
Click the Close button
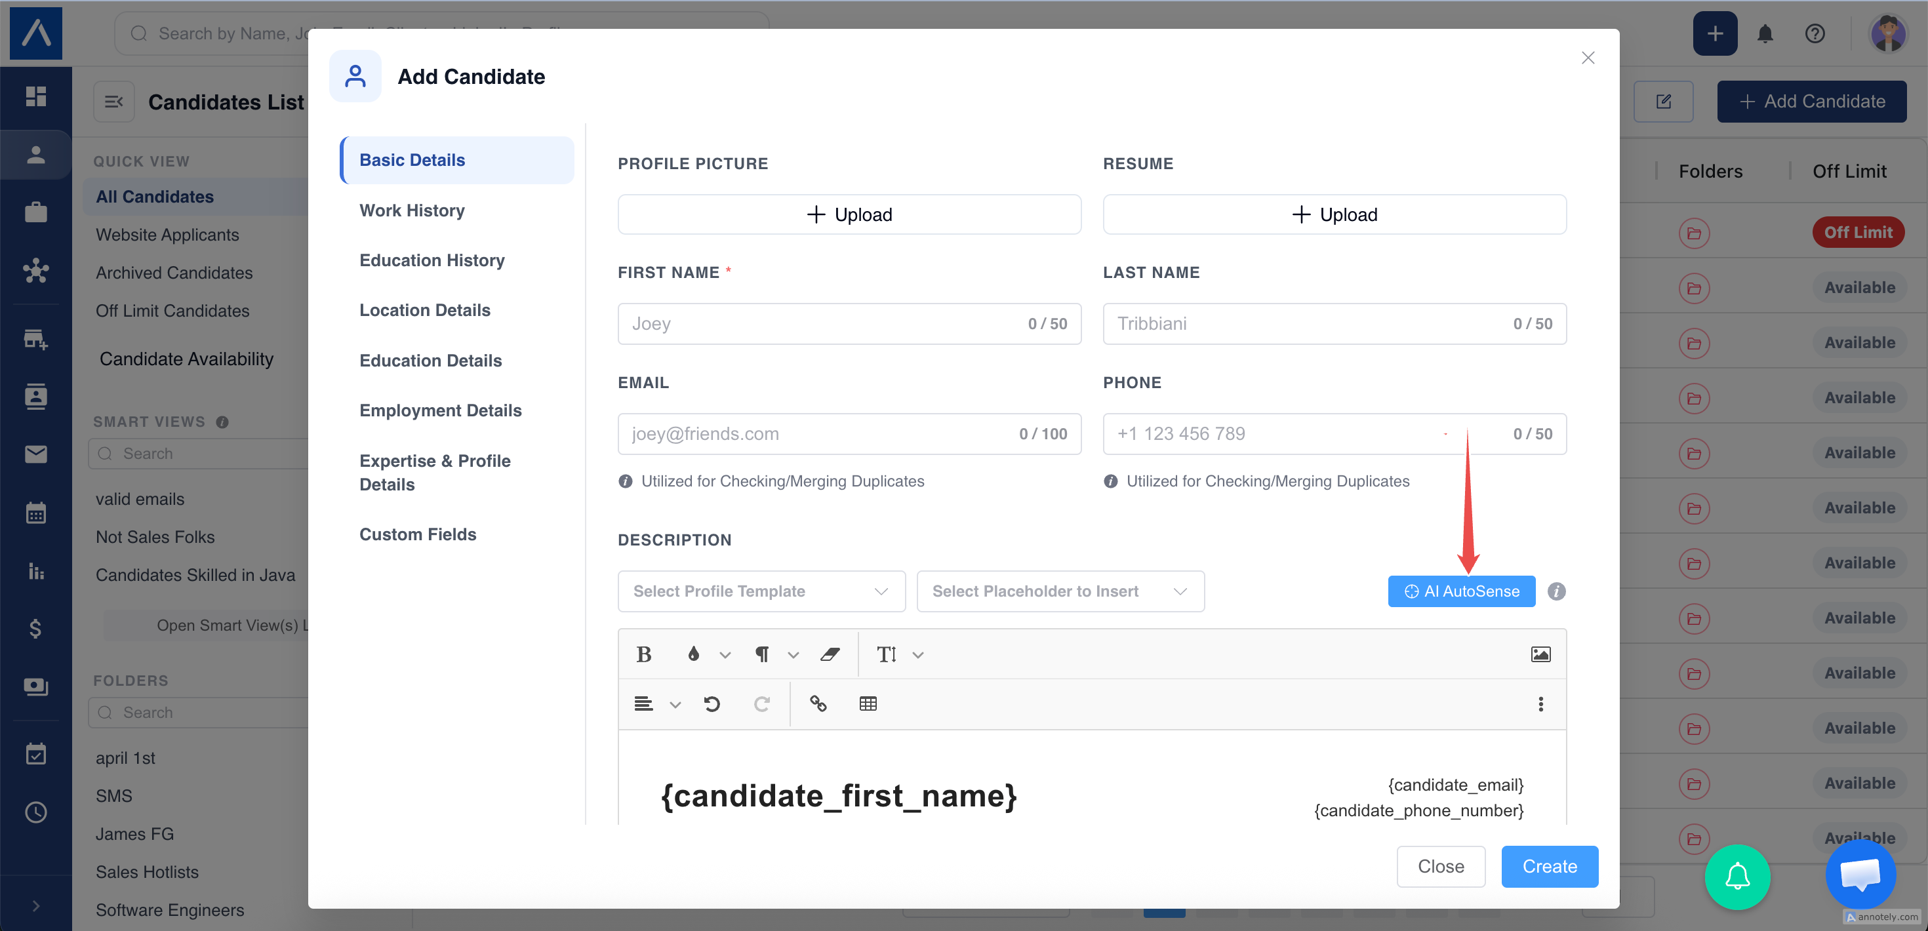1441,867
